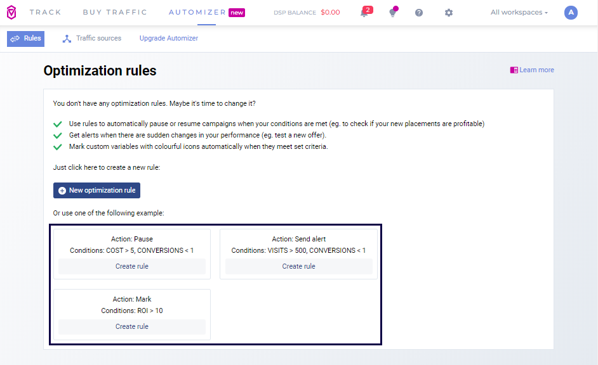Open the settings gear icon
This screenshot has width=598, height=365.
449,13
